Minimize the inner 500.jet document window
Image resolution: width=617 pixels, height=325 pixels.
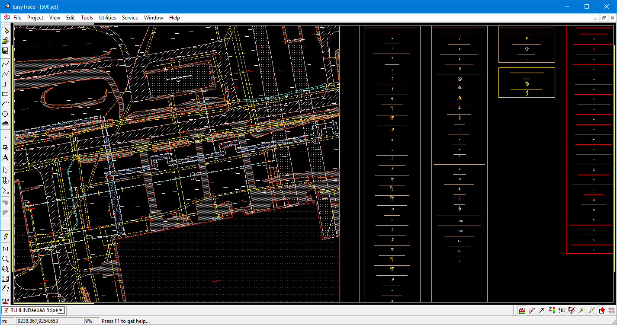pos(595,18)
